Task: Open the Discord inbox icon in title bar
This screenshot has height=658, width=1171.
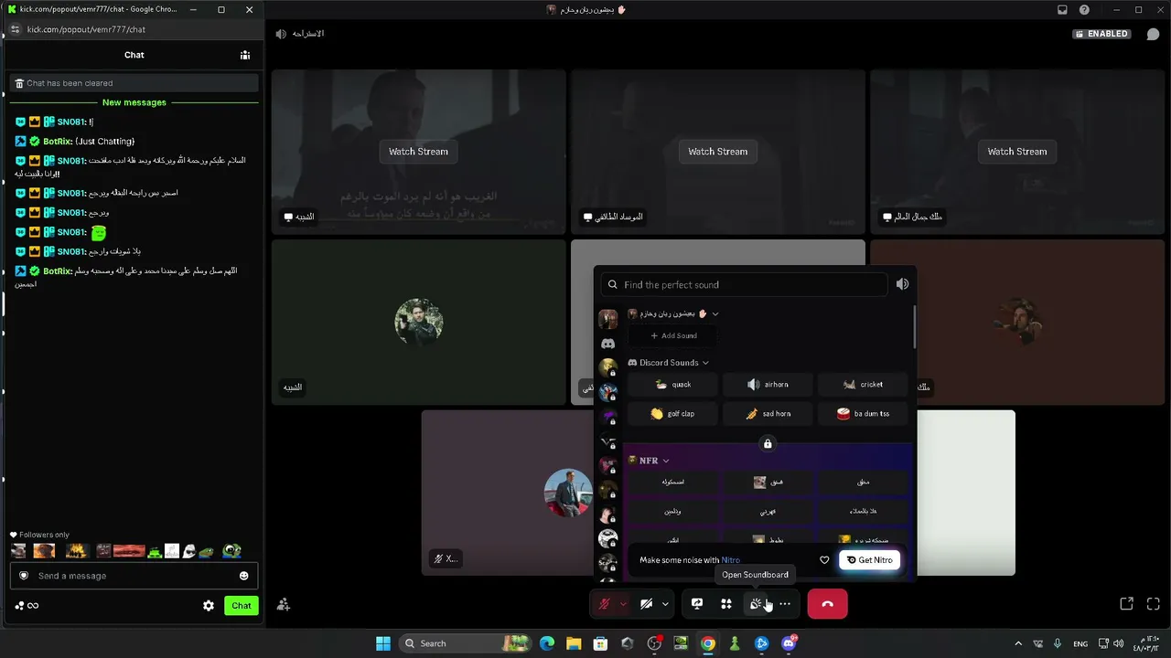Action: [1062, 10]
